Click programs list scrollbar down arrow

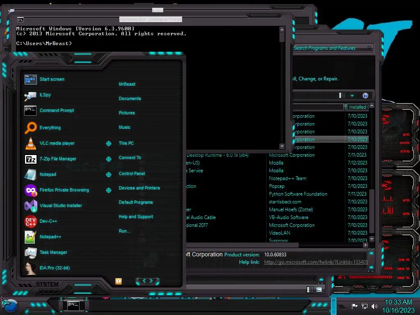(372, 239)
